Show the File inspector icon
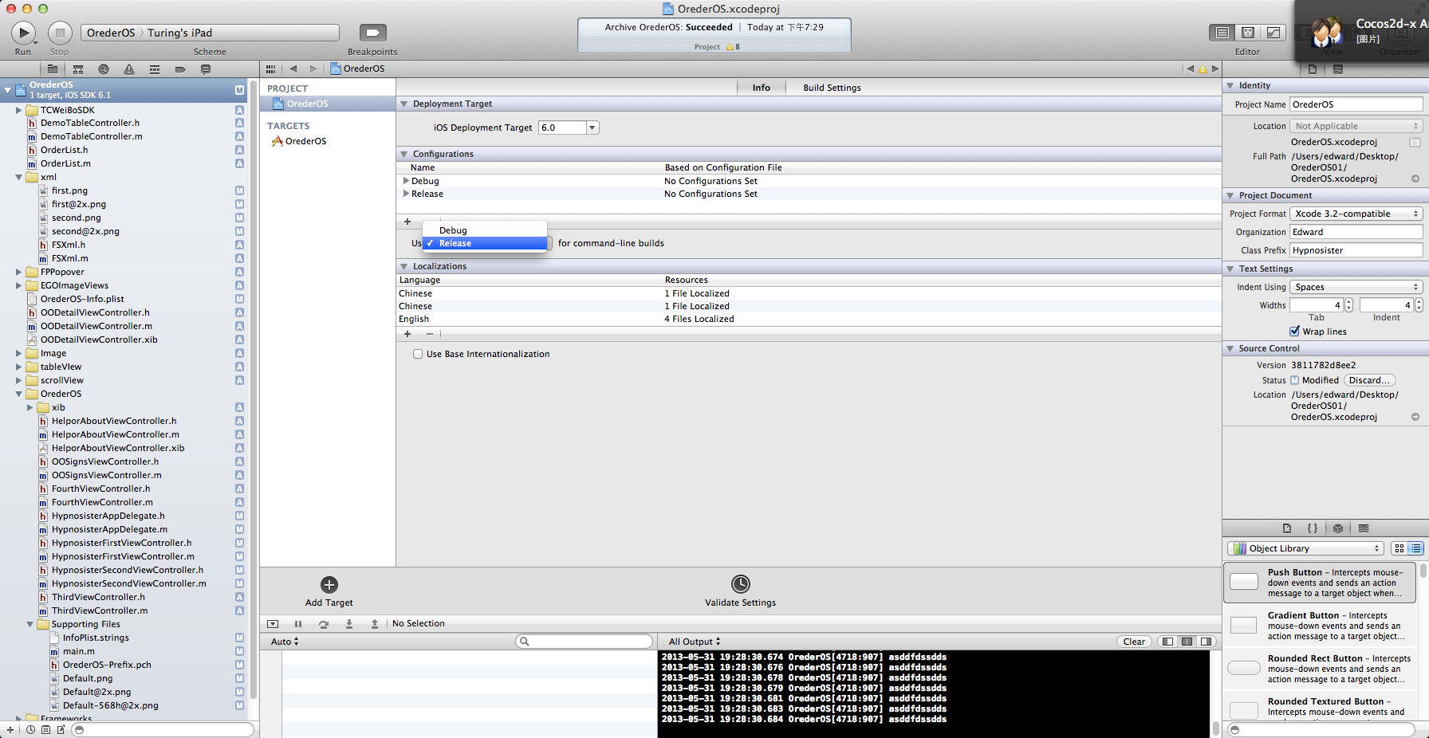This screenshot has height=738, width=1429. 1313,69
